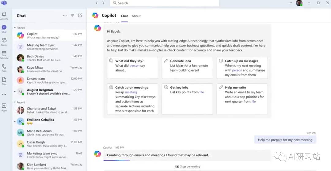Image resolution: width=331 pixels, height=171 pixels.
Task: Open the Activity bell in sidebar
Action: pos(4,16)
